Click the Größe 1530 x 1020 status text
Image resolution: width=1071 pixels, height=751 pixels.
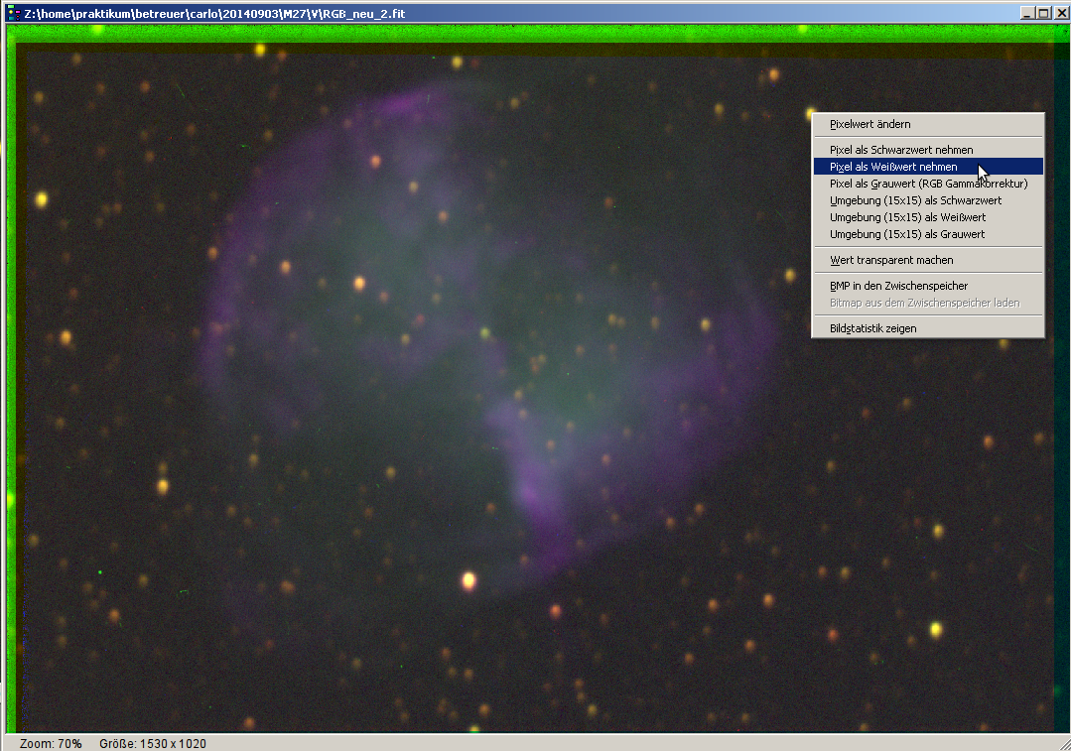(153, 743)
